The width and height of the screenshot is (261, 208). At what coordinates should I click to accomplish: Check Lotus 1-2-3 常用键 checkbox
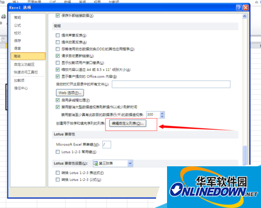pos(57,152)
